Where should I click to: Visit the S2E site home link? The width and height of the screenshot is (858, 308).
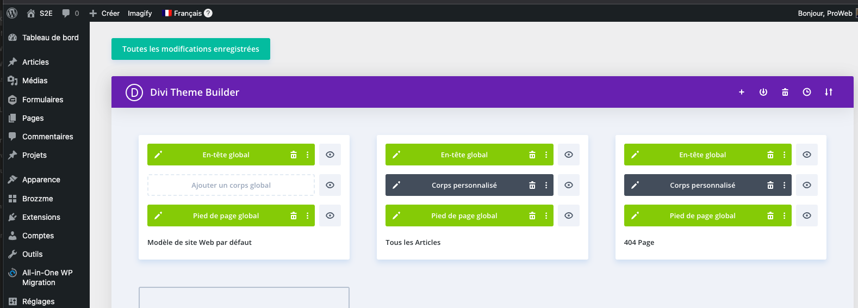click(40, 13)
